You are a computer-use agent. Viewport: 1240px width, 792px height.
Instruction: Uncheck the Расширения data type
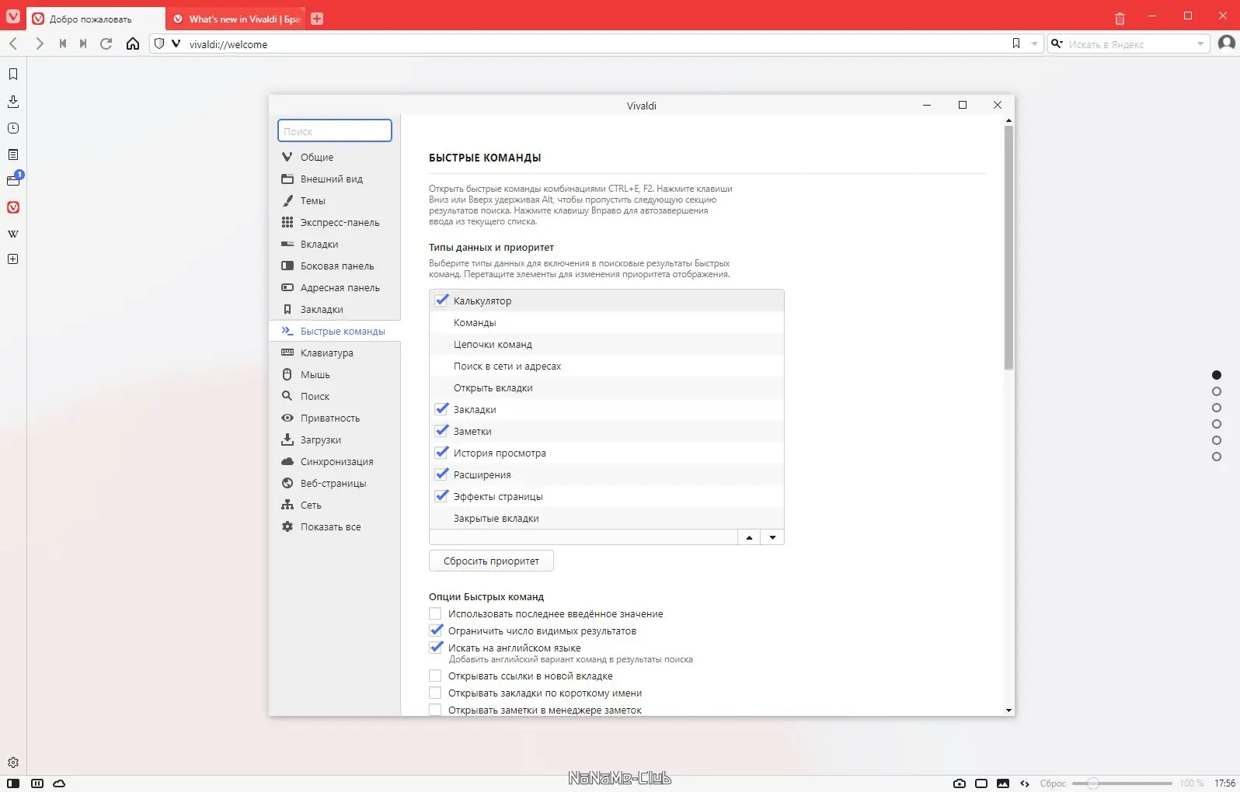(x=442, y=474)
